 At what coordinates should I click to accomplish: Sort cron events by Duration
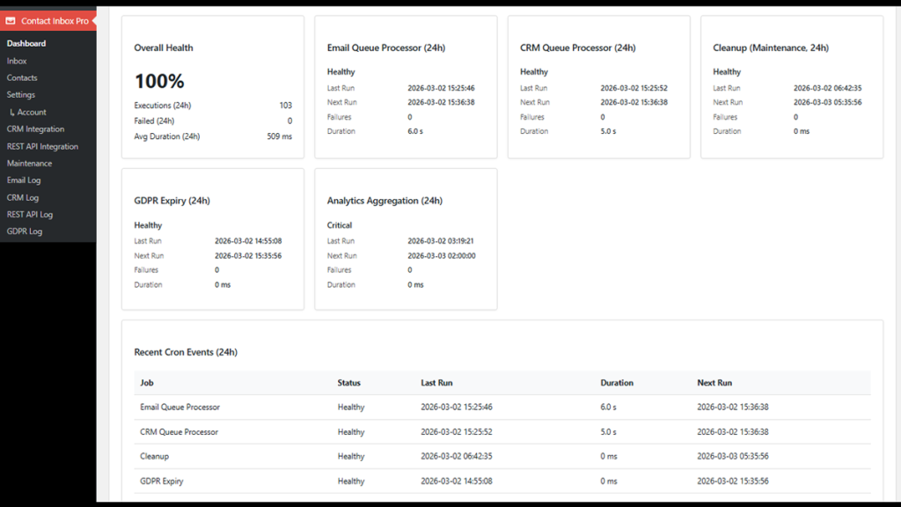[617, 383]
